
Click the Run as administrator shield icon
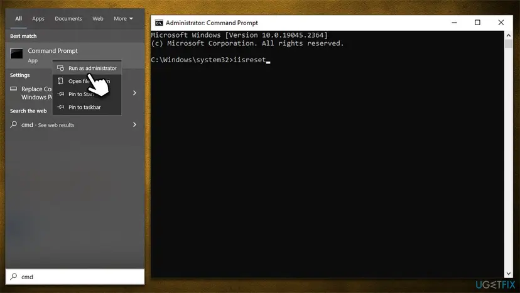point(61,68)
